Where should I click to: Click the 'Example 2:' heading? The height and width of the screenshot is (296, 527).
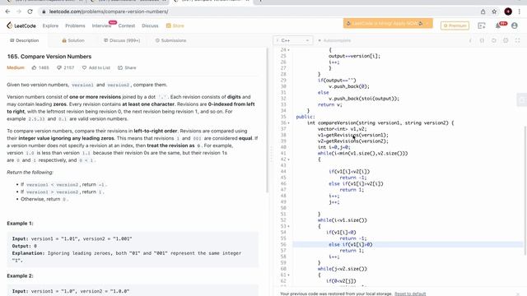click(x=20, y=275)
